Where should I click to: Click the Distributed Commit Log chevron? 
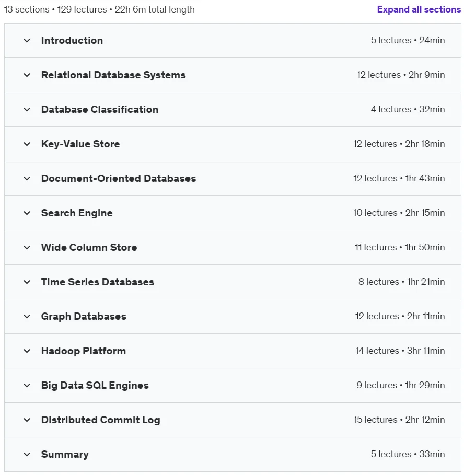coord(27,420)
